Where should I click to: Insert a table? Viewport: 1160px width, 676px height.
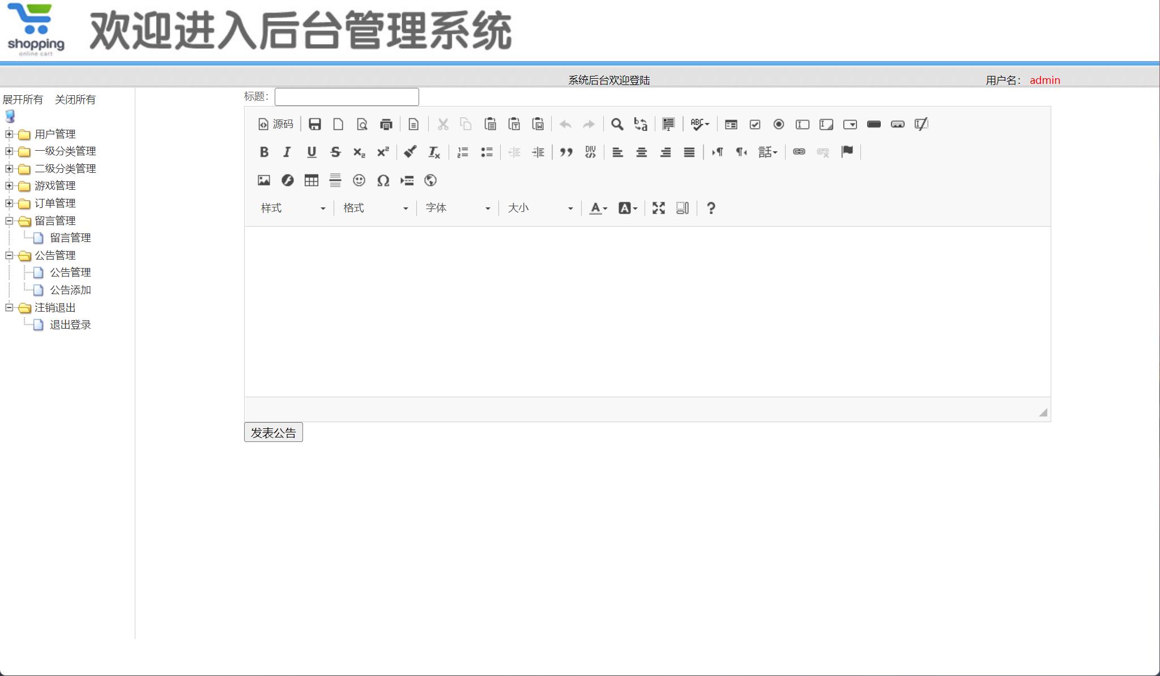point(312,180)
